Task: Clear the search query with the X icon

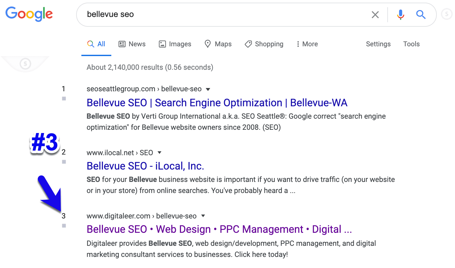Action: [375, 14]
